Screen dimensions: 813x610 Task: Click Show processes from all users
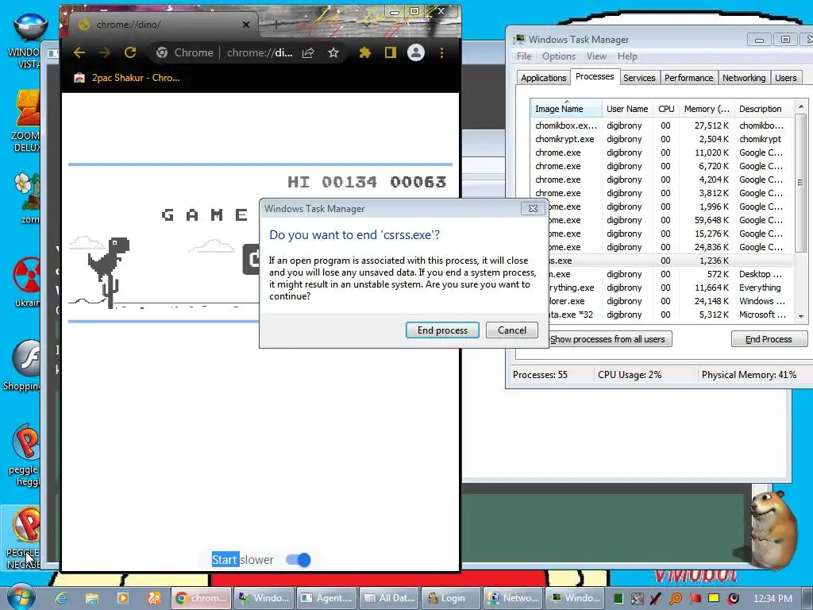(x=611, y=339)
